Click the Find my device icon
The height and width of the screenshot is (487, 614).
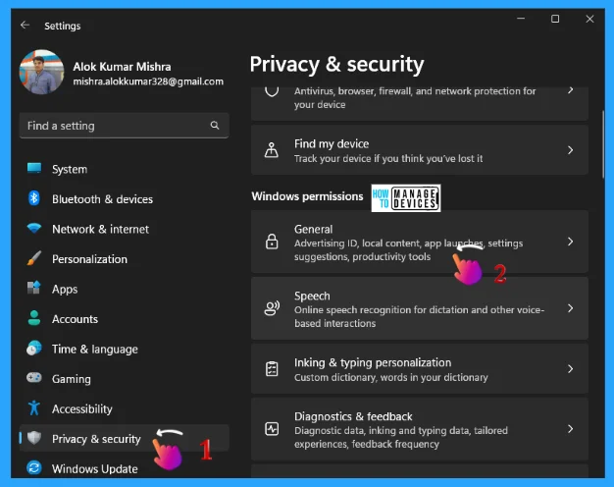point(272,150)
